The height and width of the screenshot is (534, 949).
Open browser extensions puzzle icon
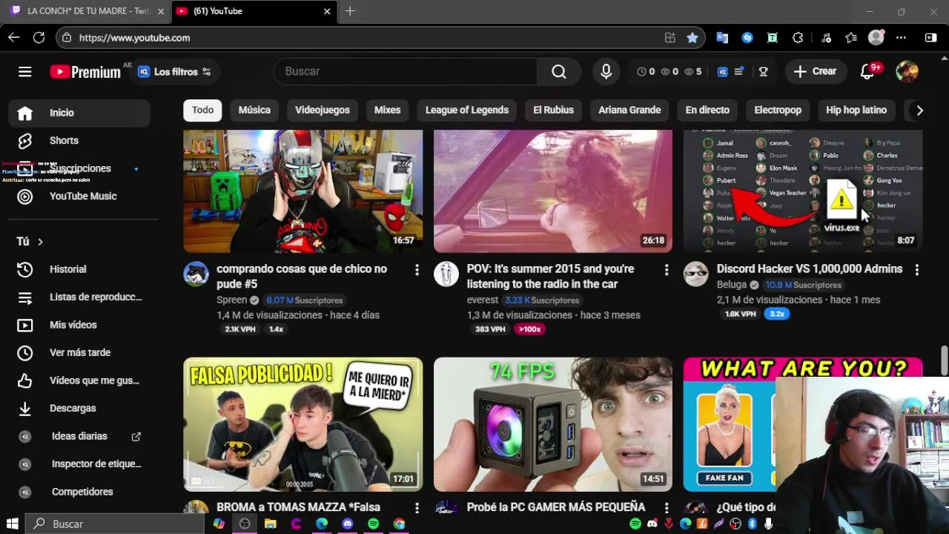(x=798, y=38)
